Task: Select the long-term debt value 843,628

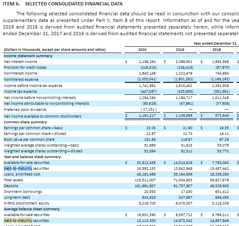Action: (149, 197)
